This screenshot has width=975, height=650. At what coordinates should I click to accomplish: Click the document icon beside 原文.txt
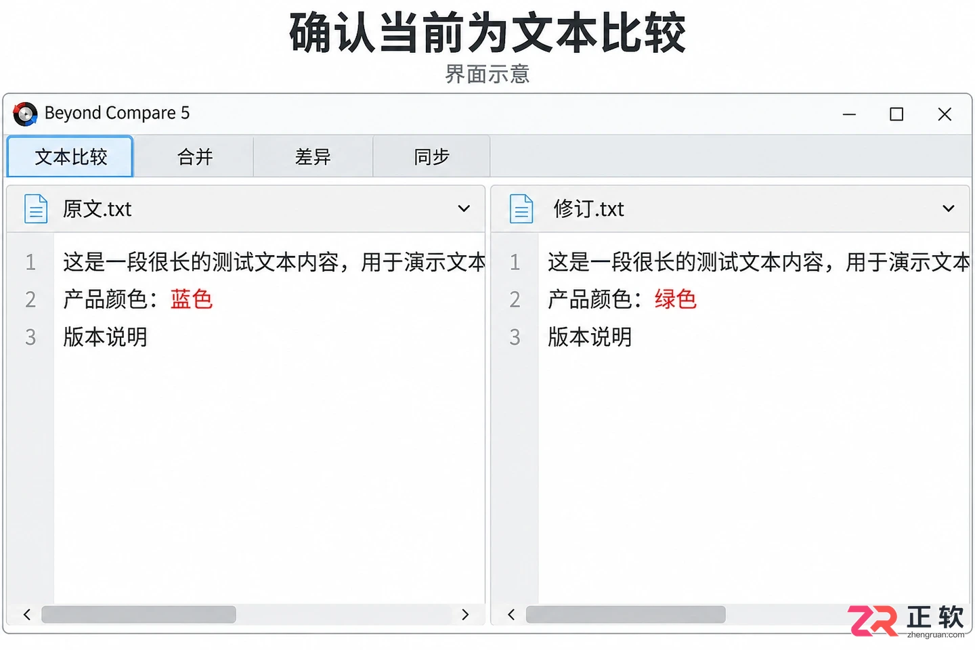(36, 209)
